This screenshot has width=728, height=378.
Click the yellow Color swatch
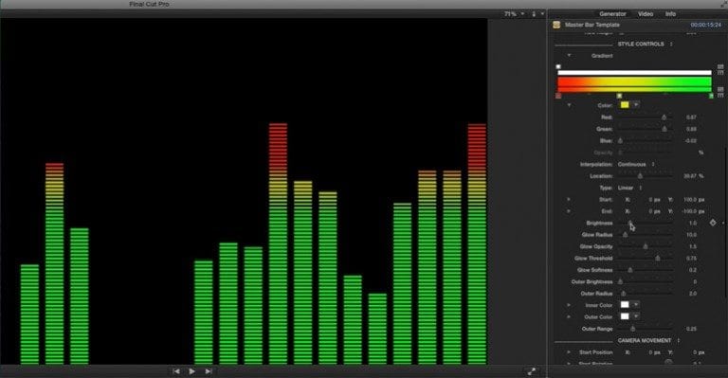click(x=625, y=105)
